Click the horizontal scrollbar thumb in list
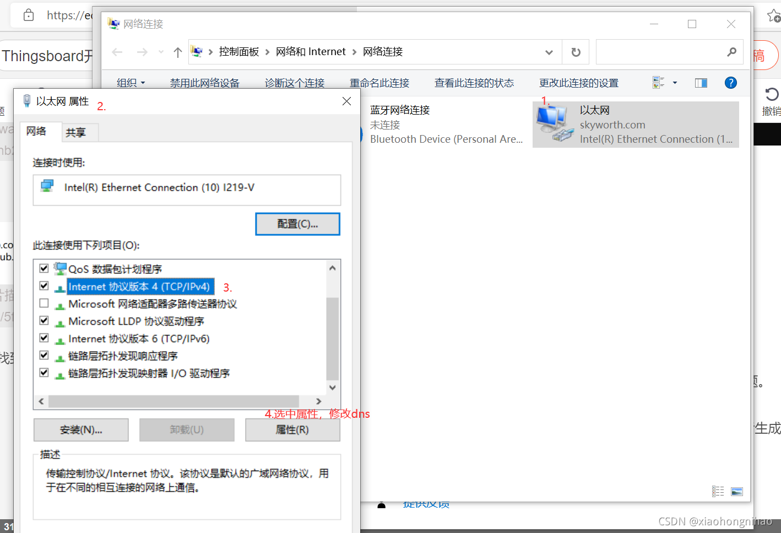Image resolution: width=781 pixels, height=533 pixels. pos(173,401)
